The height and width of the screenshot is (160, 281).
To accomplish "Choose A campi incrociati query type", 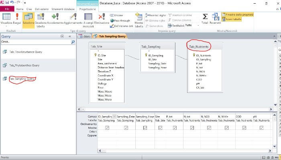I will (x=88, y=20).
